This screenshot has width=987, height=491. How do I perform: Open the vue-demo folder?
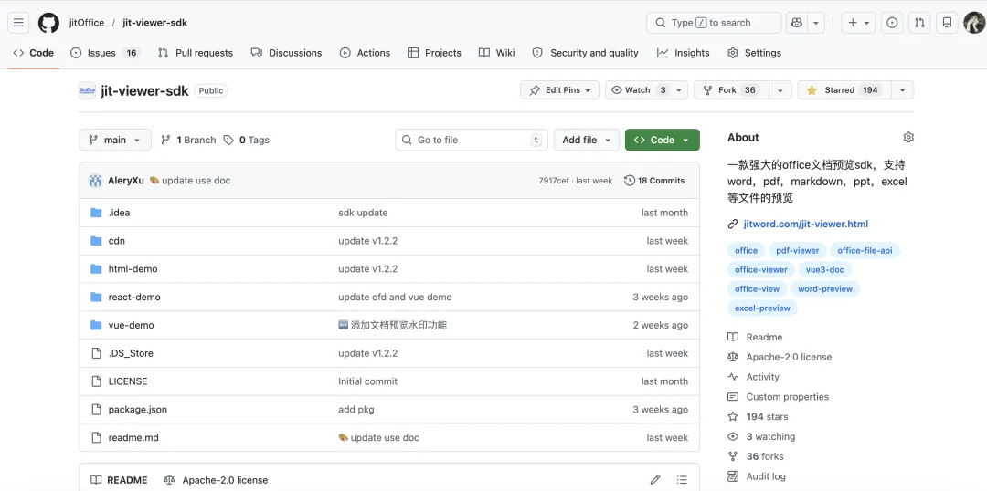131,325
